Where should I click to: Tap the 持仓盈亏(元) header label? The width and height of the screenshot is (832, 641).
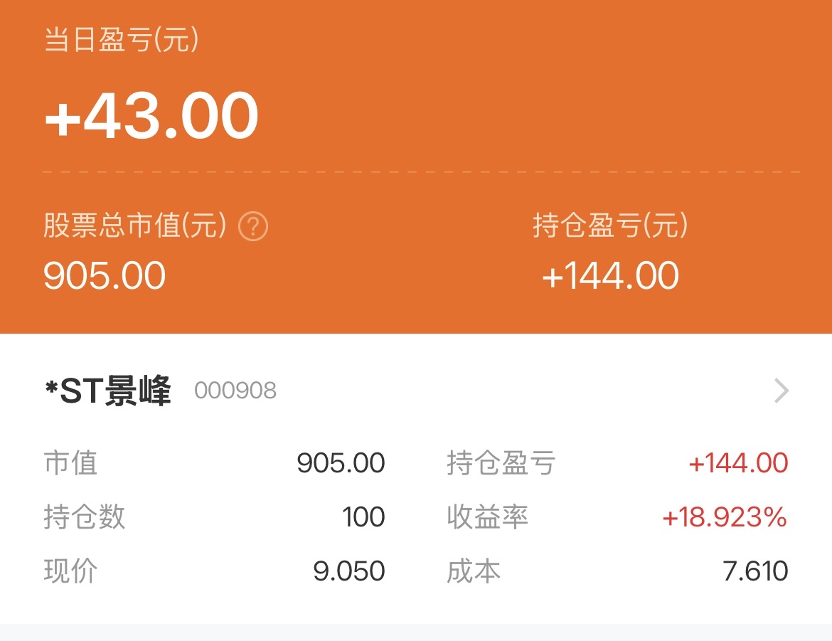coord(610,227)
